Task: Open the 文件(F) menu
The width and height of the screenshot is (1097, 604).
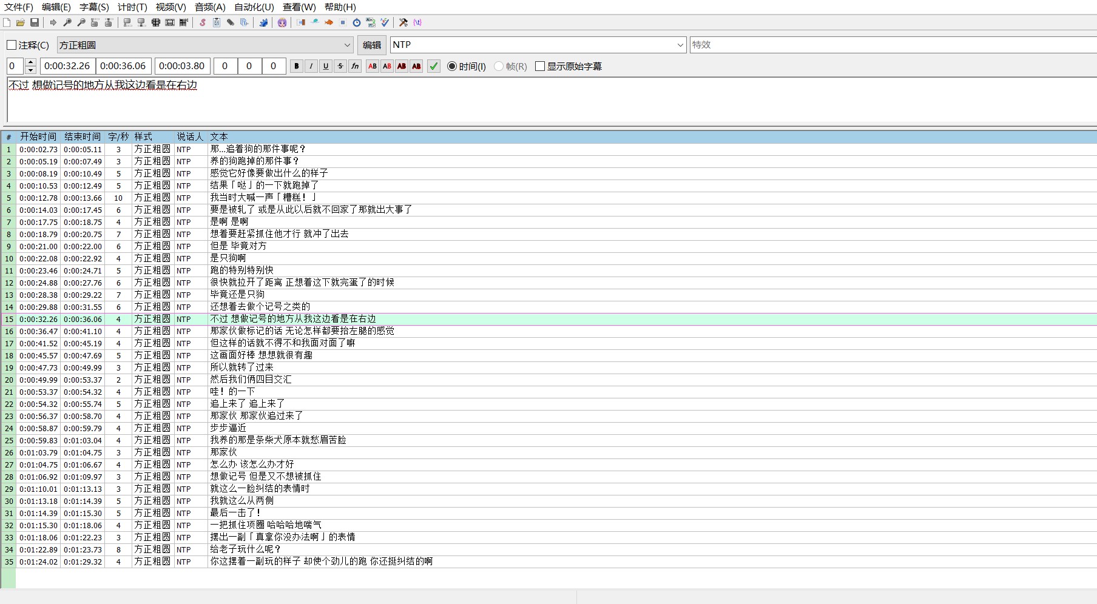Action: point(19,7)
